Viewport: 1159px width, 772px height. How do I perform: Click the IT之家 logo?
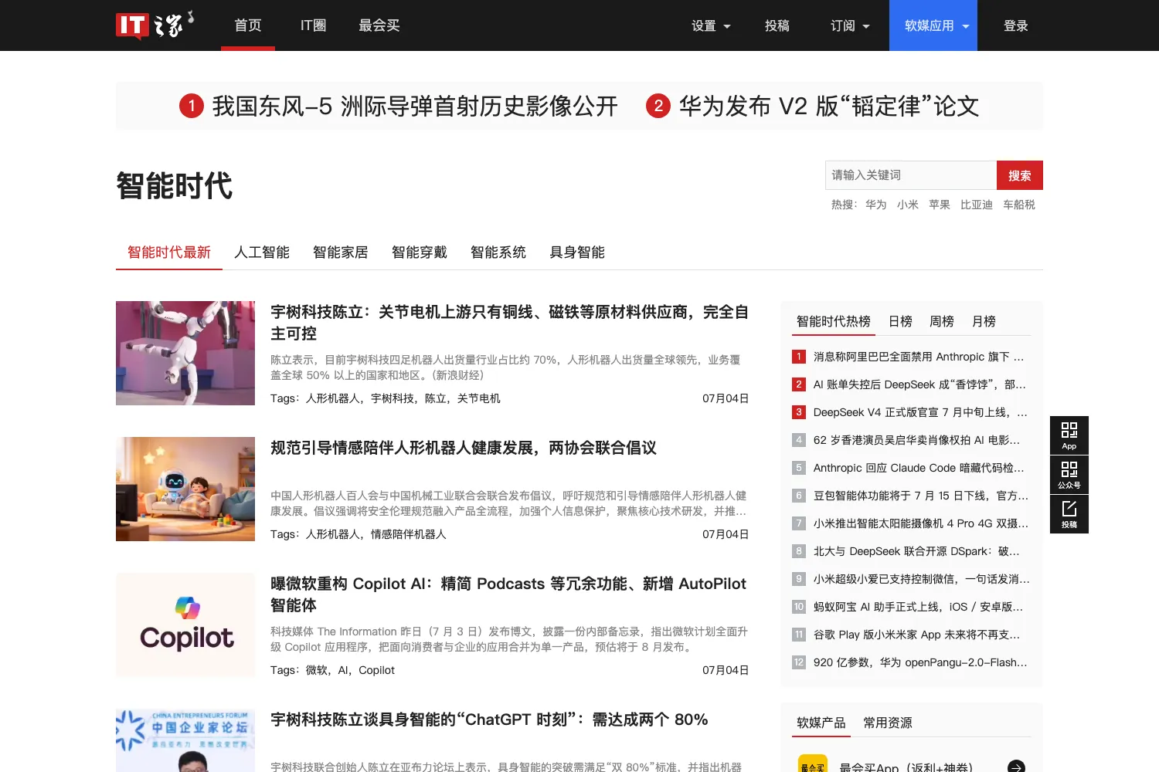coord(155,25)
